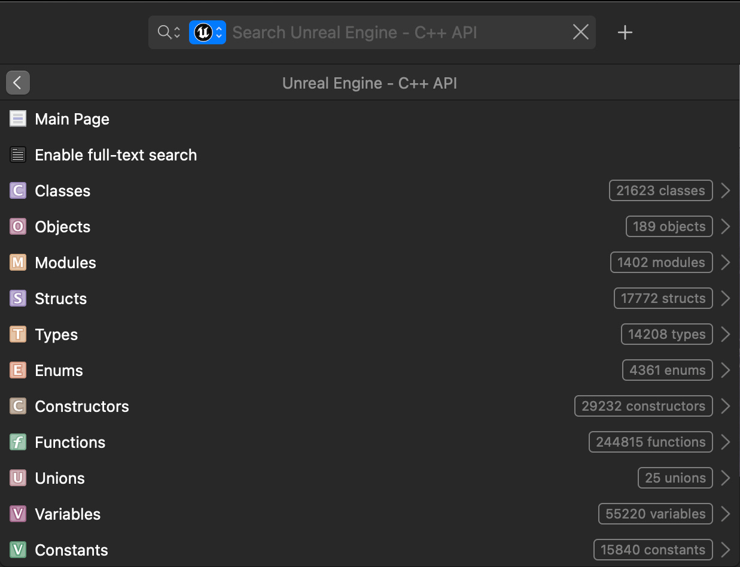
Task: Open the Enums row
Action: (370, 371)
